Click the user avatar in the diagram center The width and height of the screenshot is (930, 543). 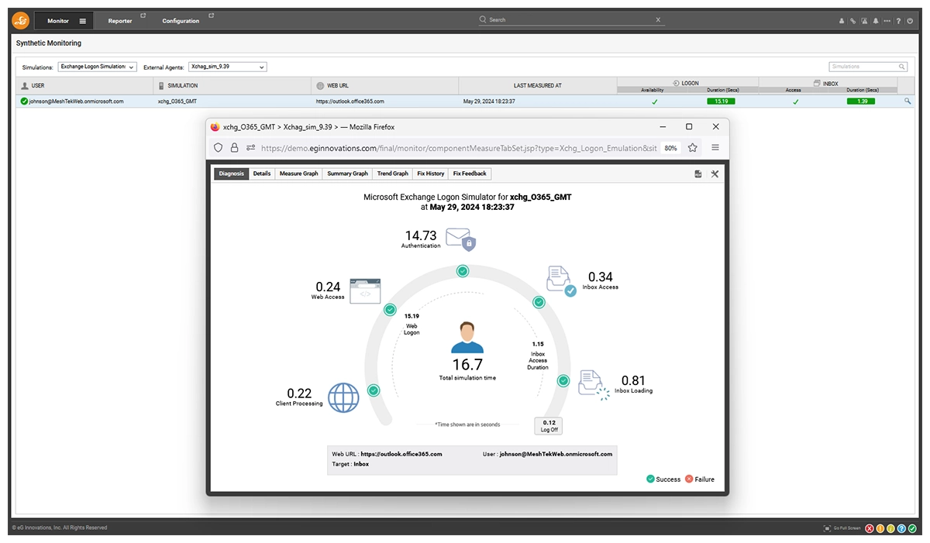467,338
